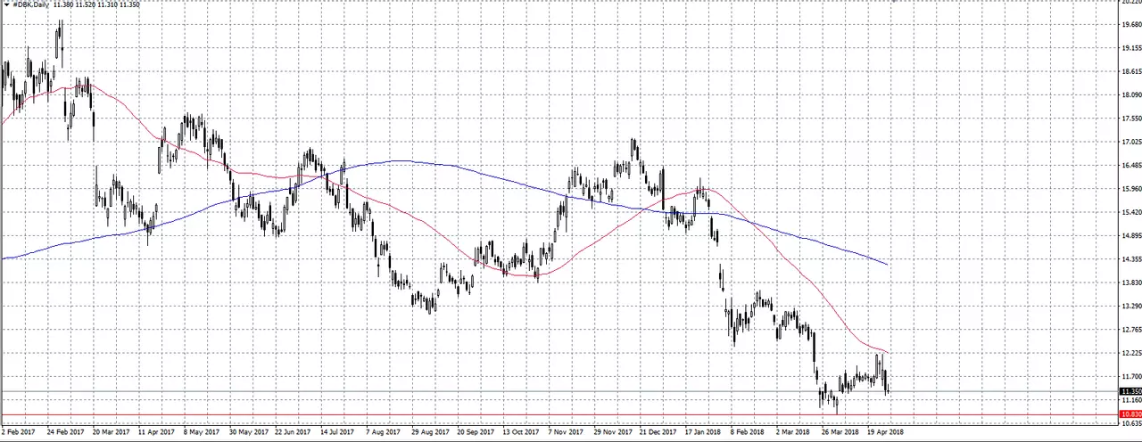Click the triangle icon beside #DBK,Daily
Image resolution: width=1142 pixels, height=442 pixels.
tap(7, 4)
